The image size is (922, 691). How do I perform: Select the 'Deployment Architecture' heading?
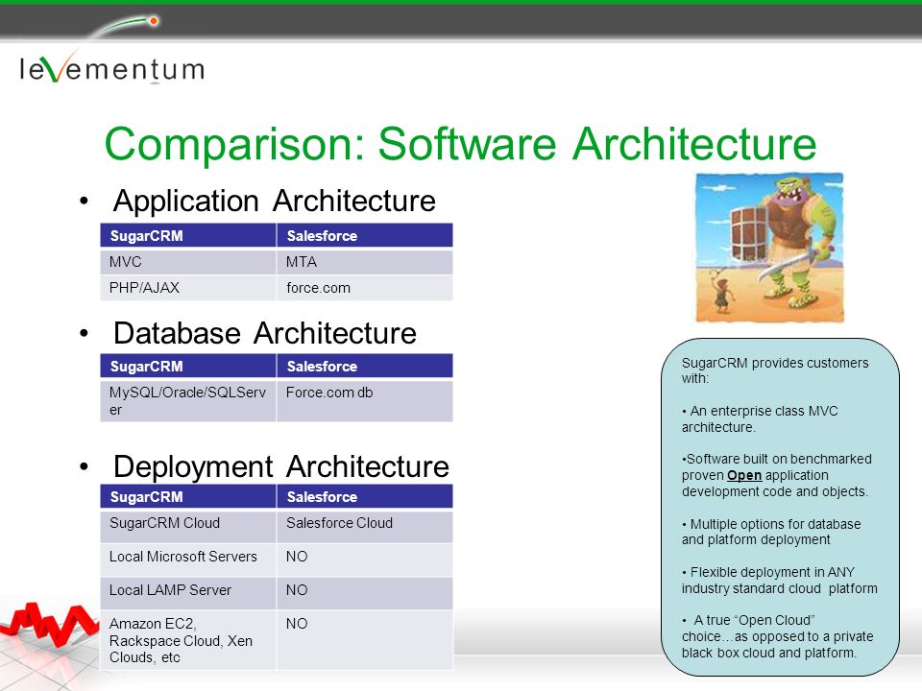(x=281, y=466)
